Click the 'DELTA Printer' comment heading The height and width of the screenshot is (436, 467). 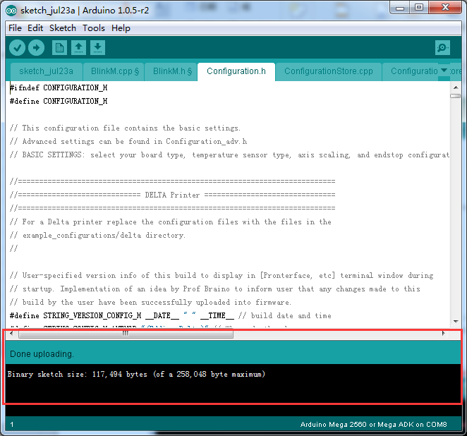pos(172,195)
